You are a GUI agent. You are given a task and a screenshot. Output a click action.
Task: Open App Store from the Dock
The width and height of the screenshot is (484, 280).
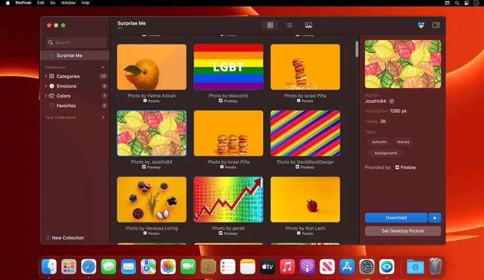(347, 267)
